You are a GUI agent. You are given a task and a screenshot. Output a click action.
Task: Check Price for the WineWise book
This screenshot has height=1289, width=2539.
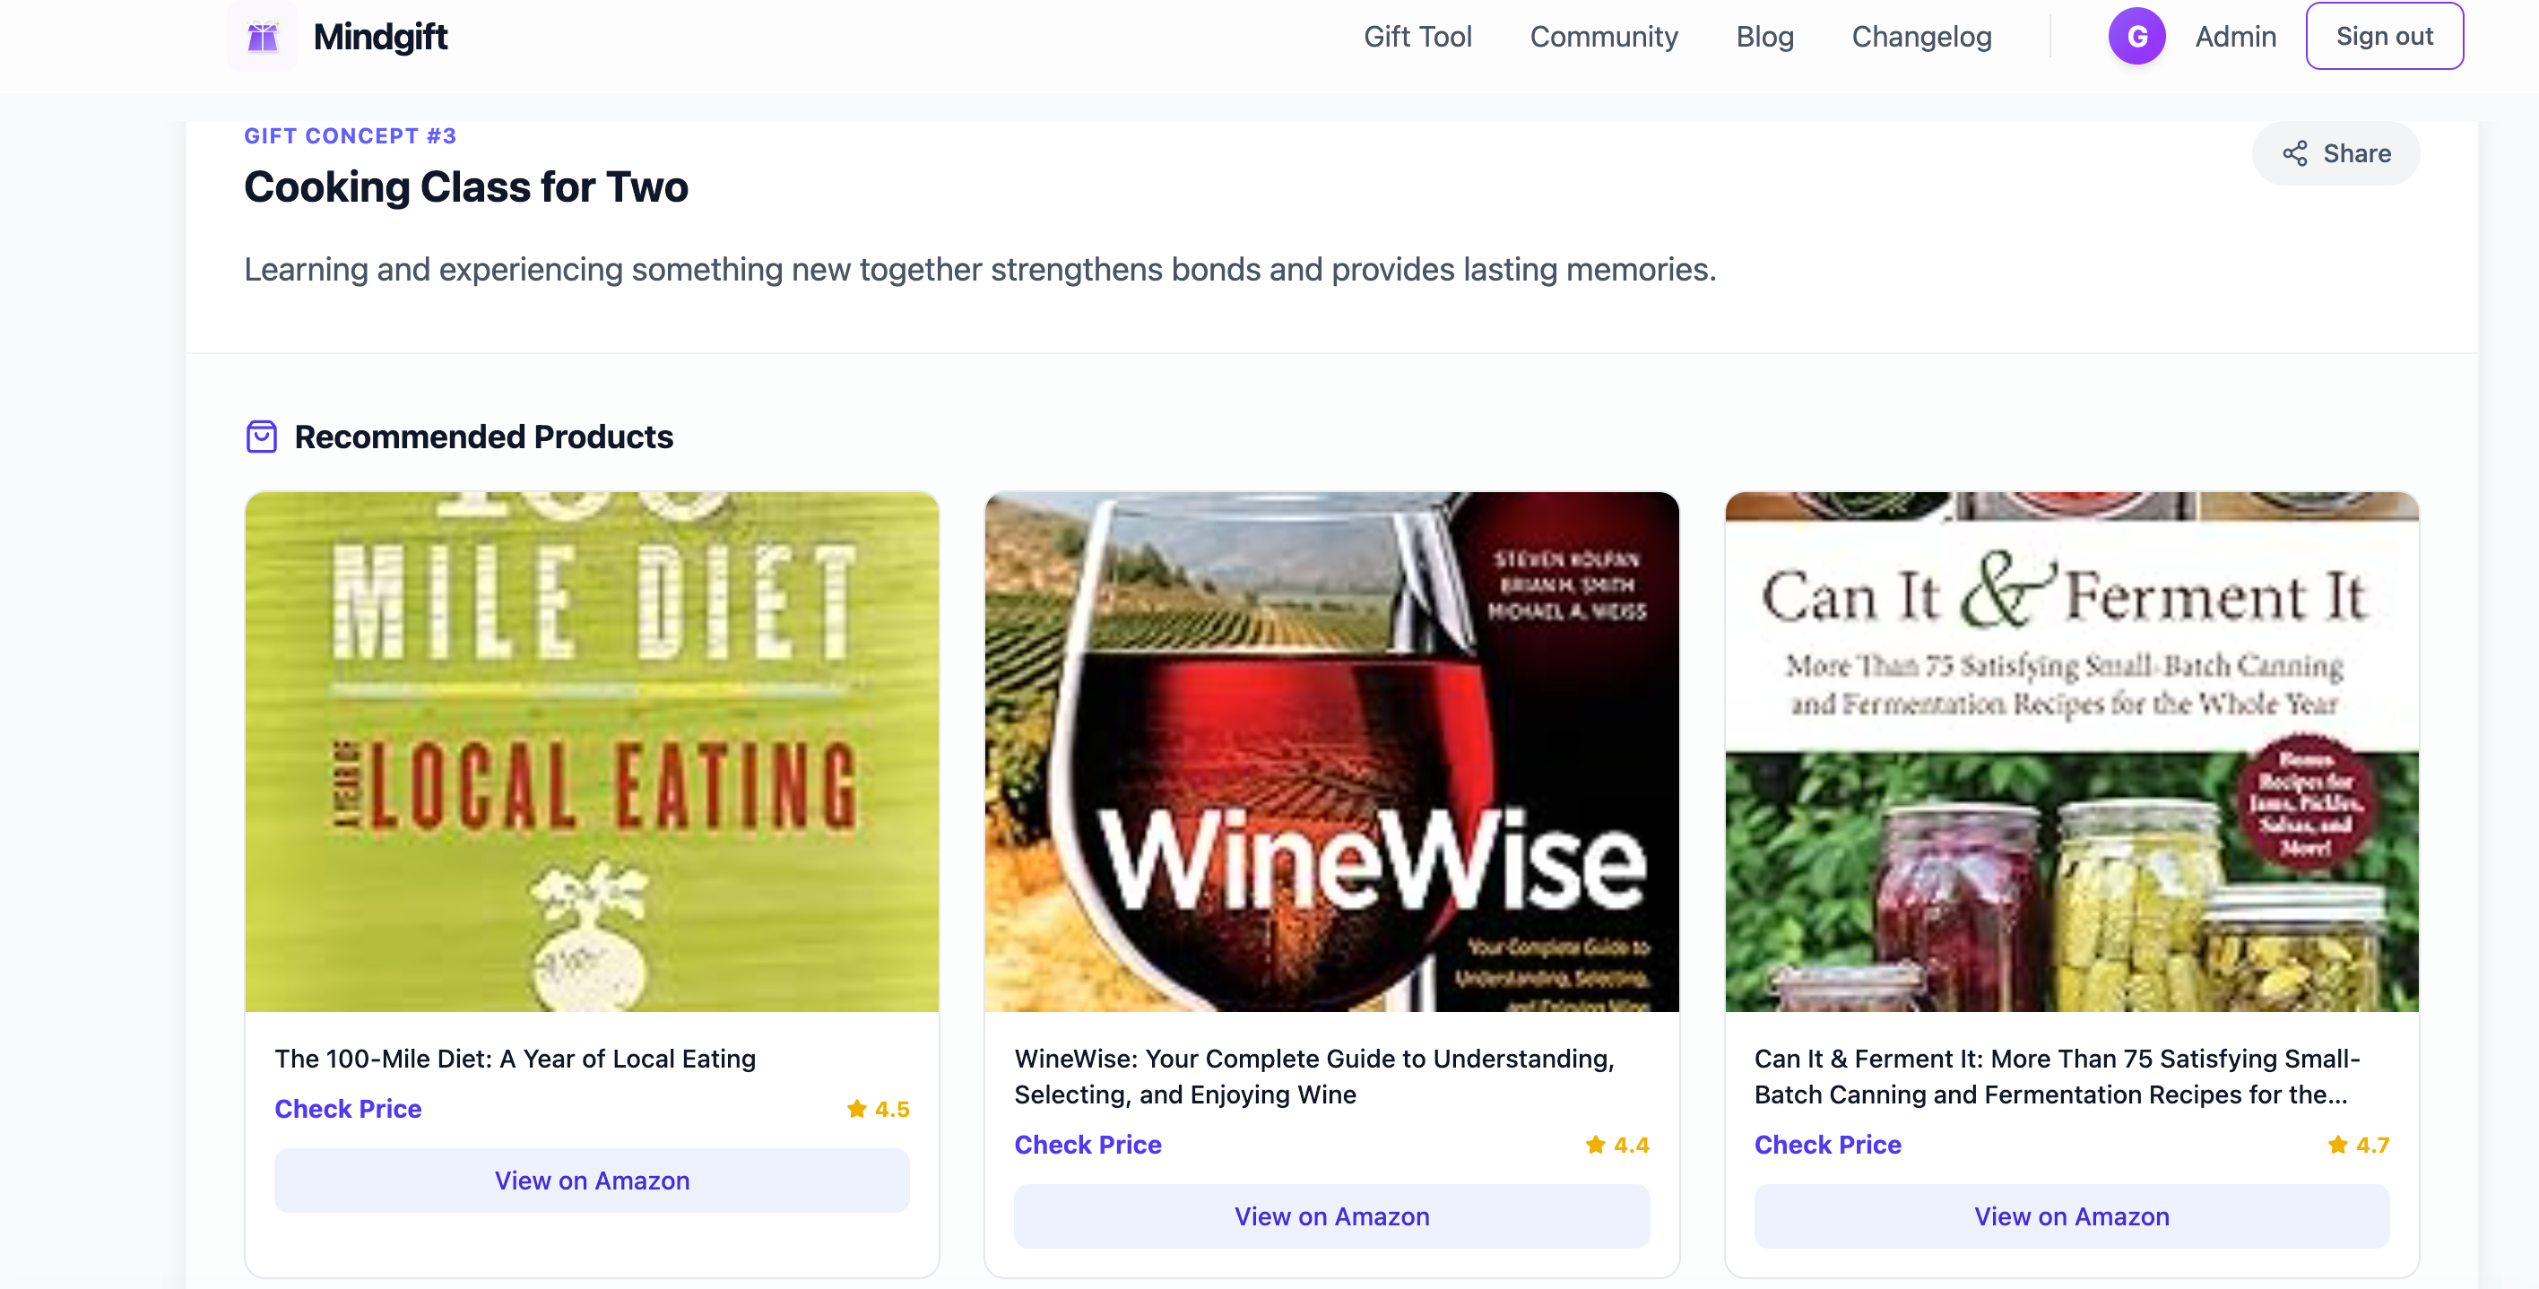coord(1088,1144)
